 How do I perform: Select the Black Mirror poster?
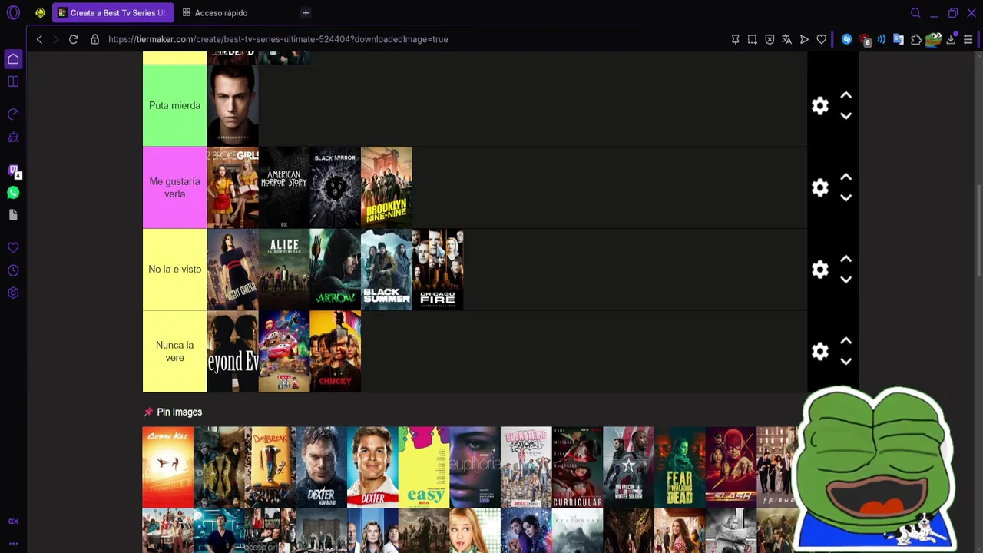click(335, 187)
